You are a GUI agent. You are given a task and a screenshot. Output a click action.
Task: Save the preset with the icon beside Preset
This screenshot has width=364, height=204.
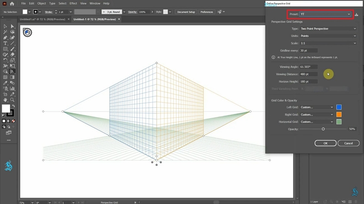357,15
